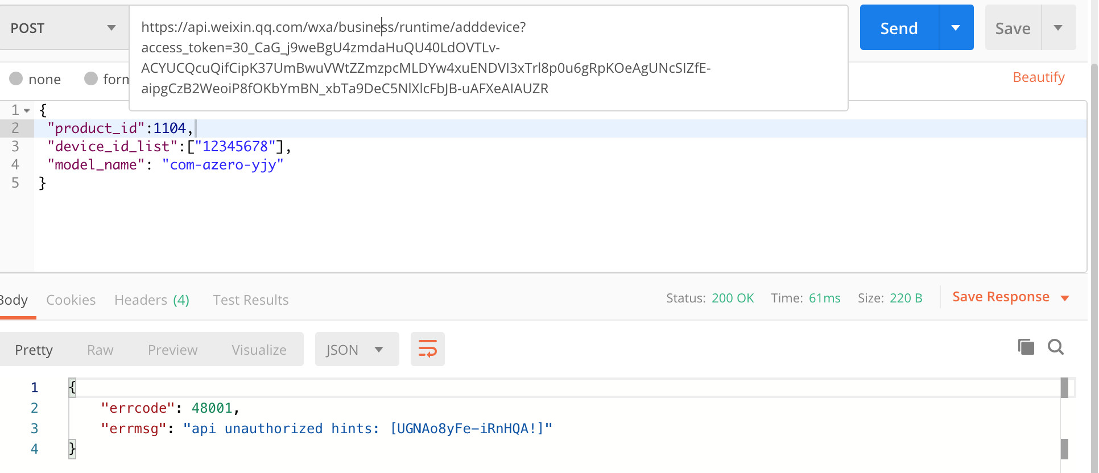The image size is (1099, 473).
Task: Switch to the response Body tab
Action: (x=14, y=300)
